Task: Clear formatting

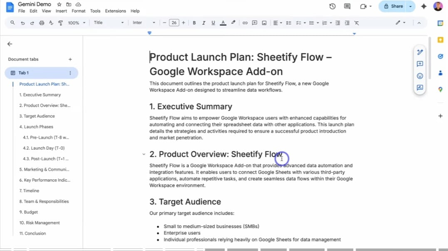Action: (x=356, y=23)
